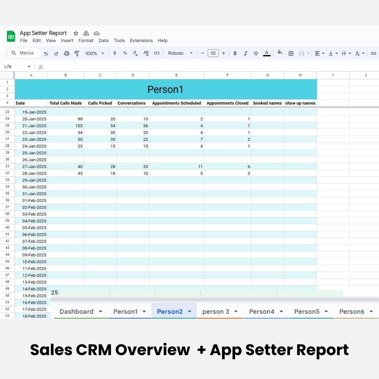Switch to the Dashboard sheet tab

point(76,312)
